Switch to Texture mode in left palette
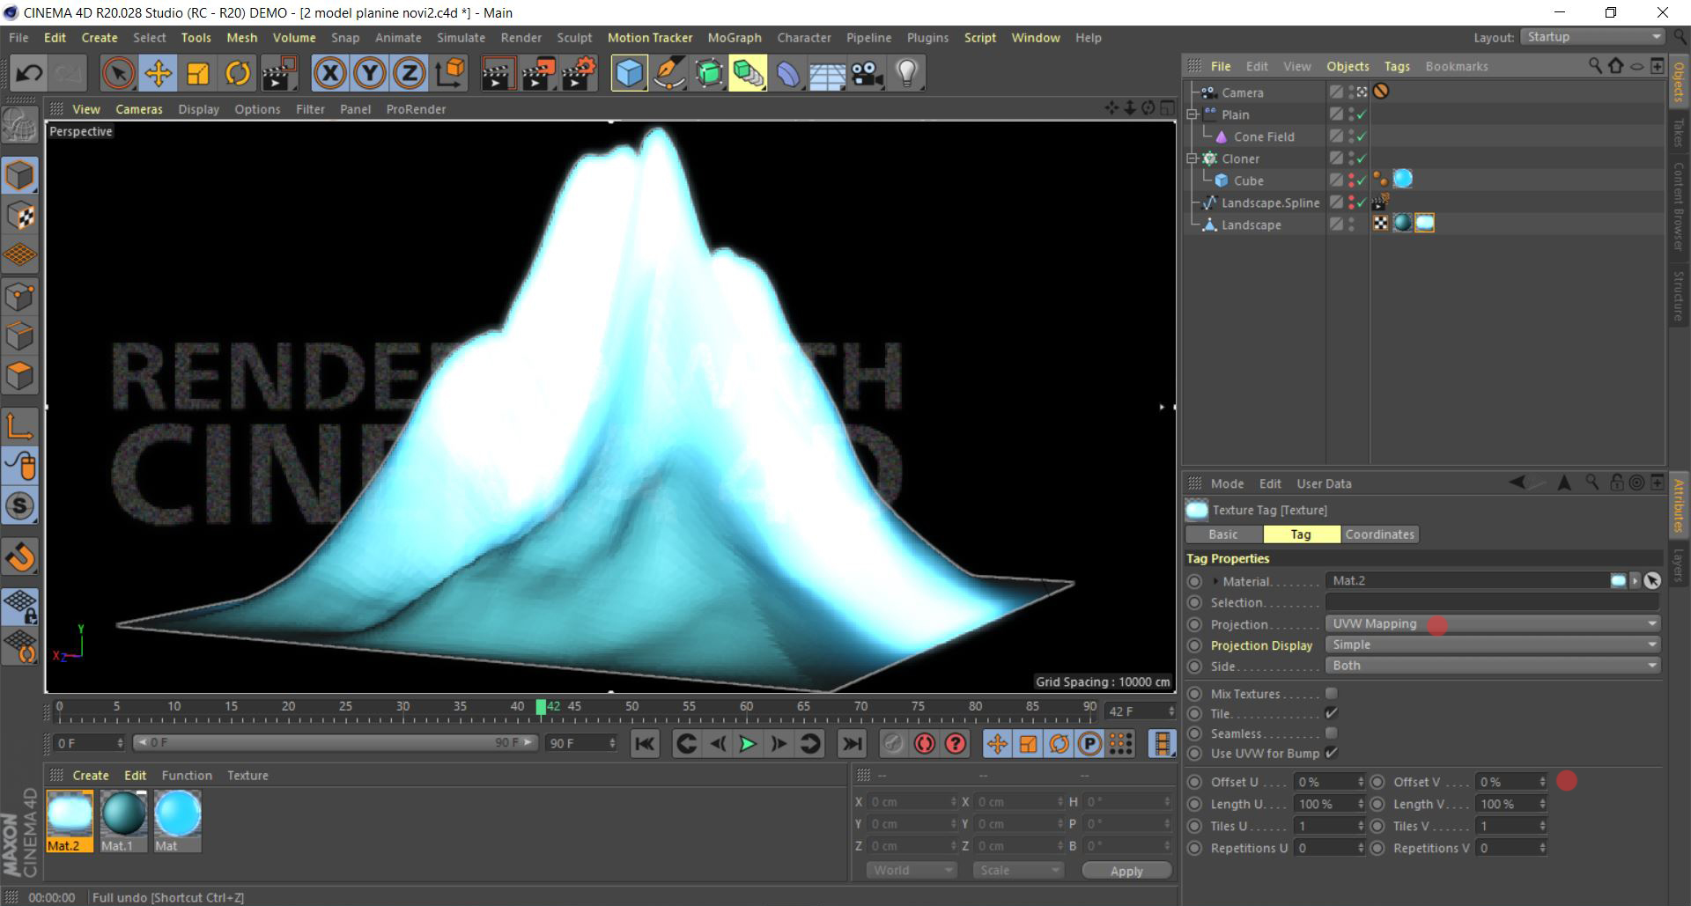Screen dimensions: 1691x906 point(19,215)
